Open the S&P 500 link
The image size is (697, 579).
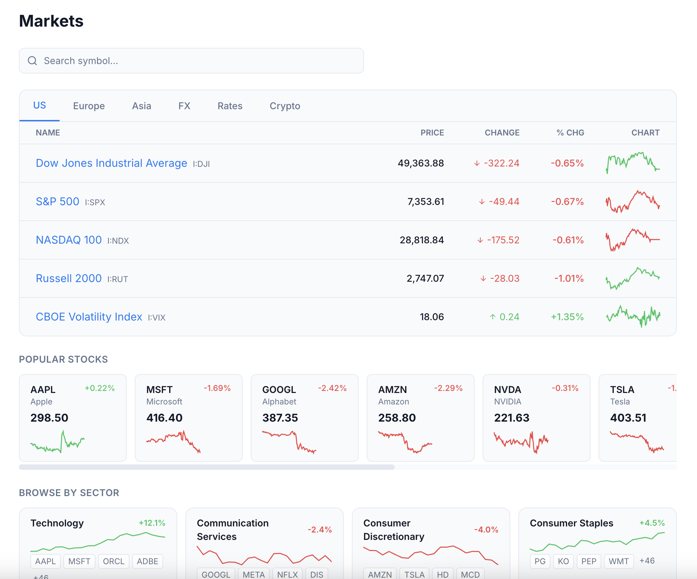pyautogui.click(x=58, y=202)
